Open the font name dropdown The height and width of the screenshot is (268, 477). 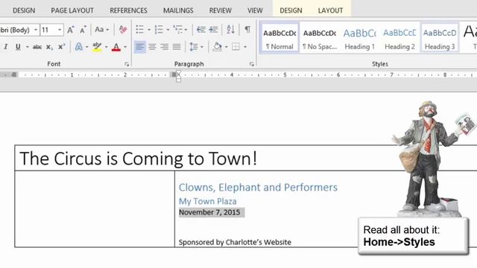[x=36, y=30]
